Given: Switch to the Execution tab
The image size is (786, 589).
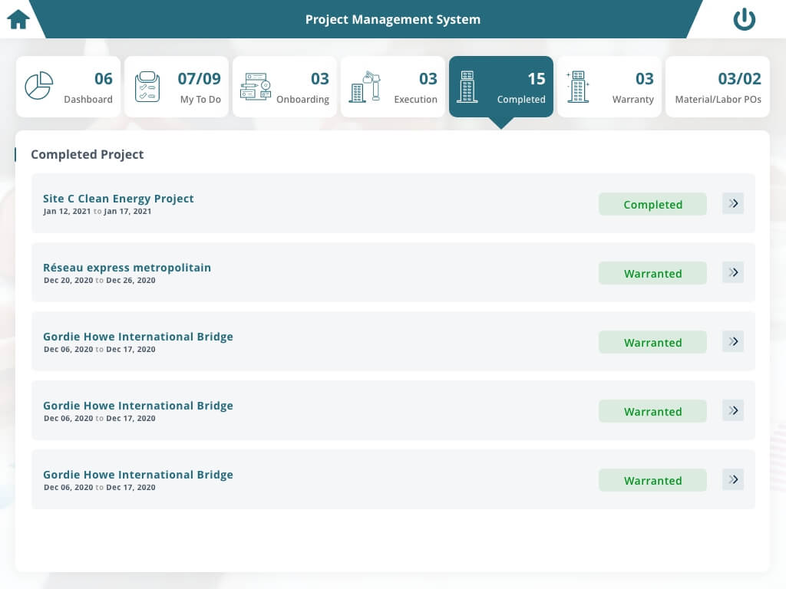Looking at the screenshot, I should (393, 87).
